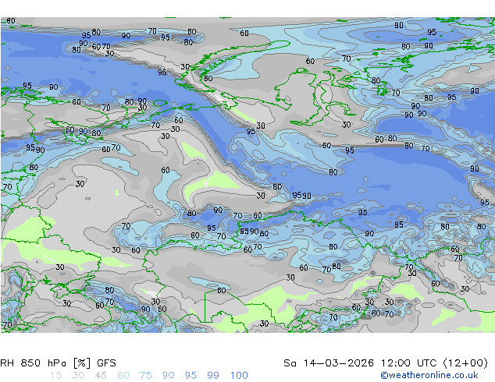The image size is (495, 382).
Task: Click the "(12+00)" forecast offset text
Action: point(465,363)
